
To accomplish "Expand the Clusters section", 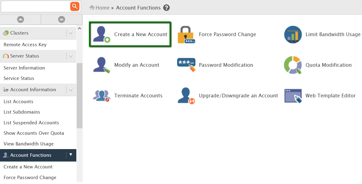I will click(x=71, y=33).
